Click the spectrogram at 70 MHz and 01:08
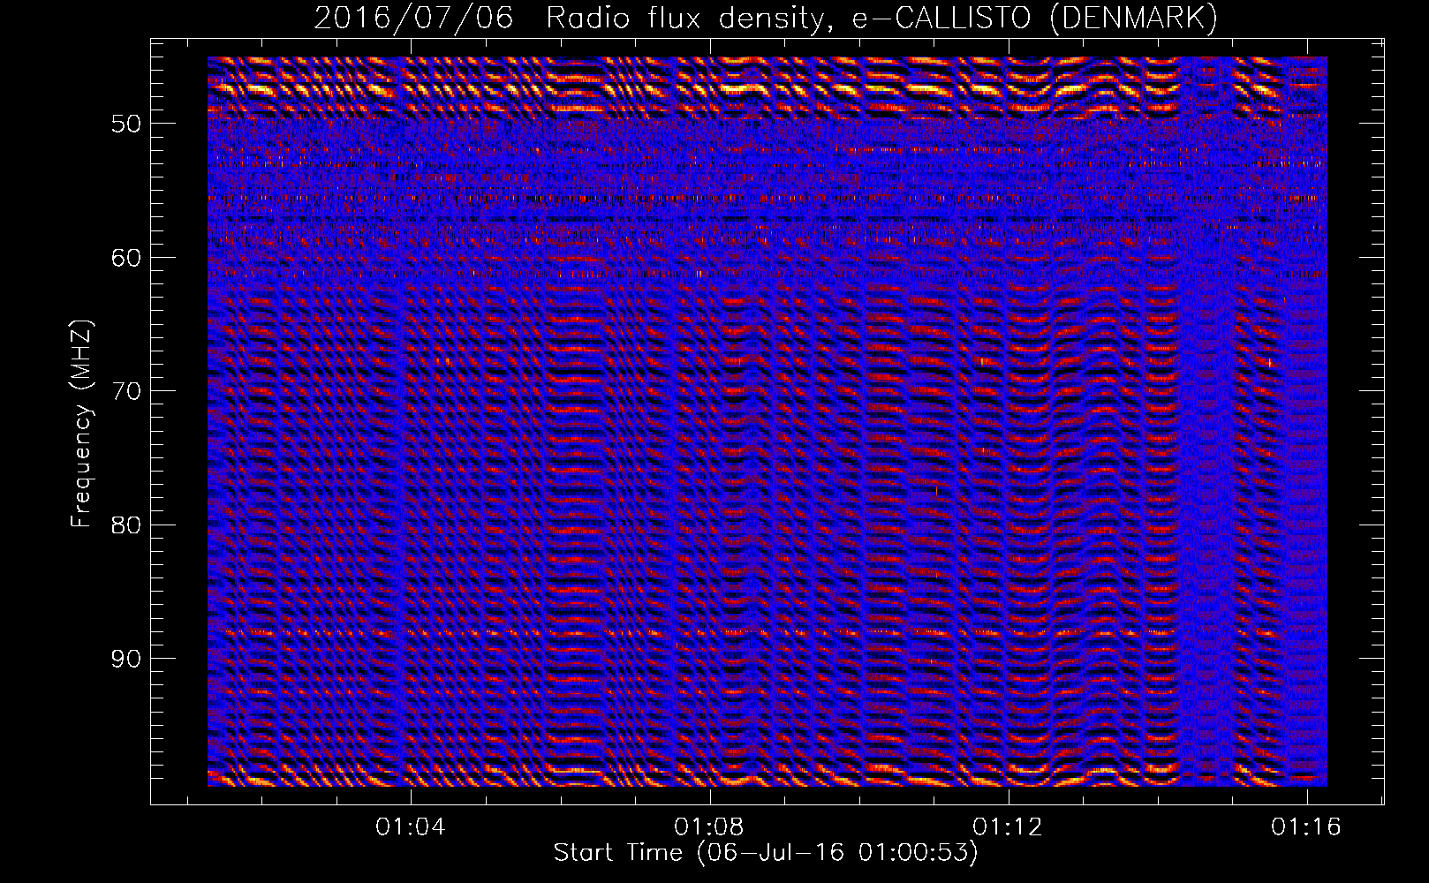This screenshot has width=1429, height=883. tap(709, 390)
